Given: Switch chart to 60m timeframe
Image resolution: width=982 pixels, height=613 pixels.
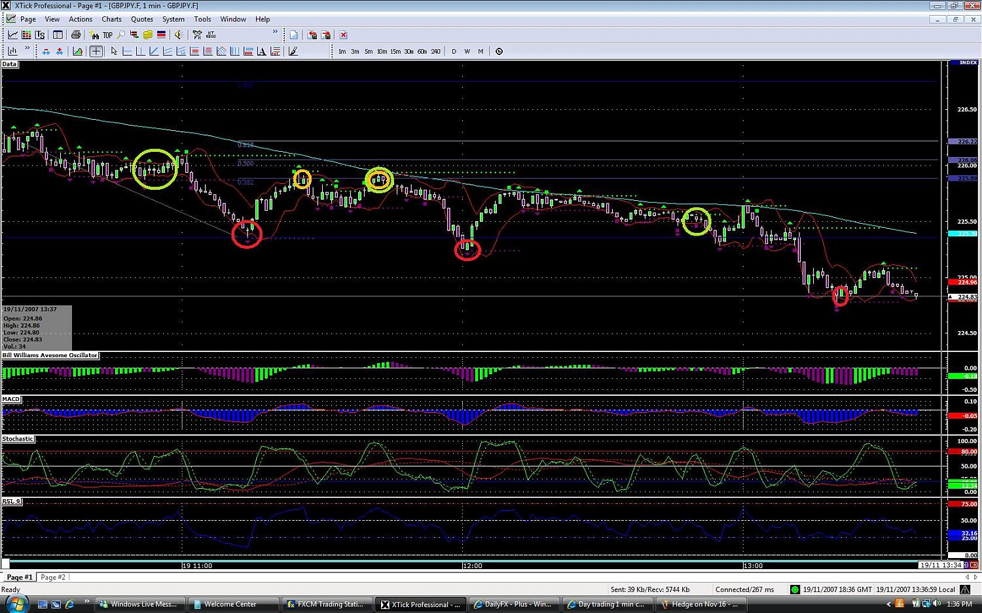Looking at the screenshot, I should tap(422, 51).
